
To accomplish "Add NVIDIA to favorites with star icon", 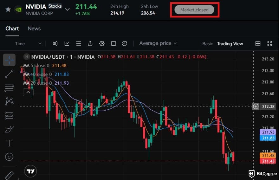I will click(x=8, y=9).
